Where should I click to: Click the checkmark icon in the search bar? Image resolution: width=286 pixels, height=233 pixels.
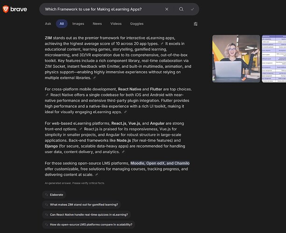(192, 9)
